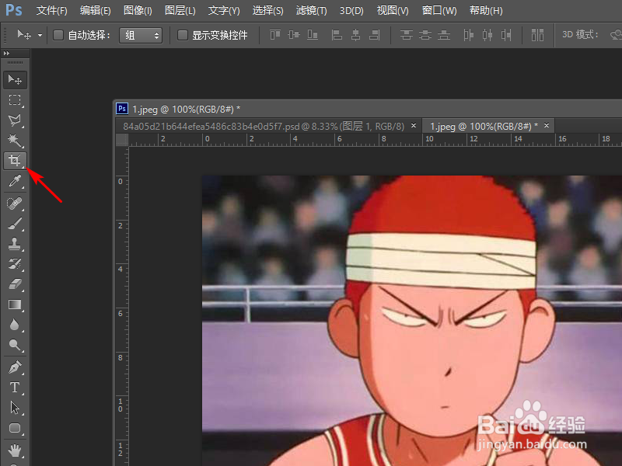Click Distribute left edges icon
Image resolution: width=622 pixels, height=466 pixels.
(469, 35)
